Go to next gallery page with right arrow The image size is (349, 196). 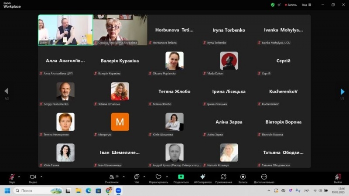pyautogui.click(x=342, y=91)
